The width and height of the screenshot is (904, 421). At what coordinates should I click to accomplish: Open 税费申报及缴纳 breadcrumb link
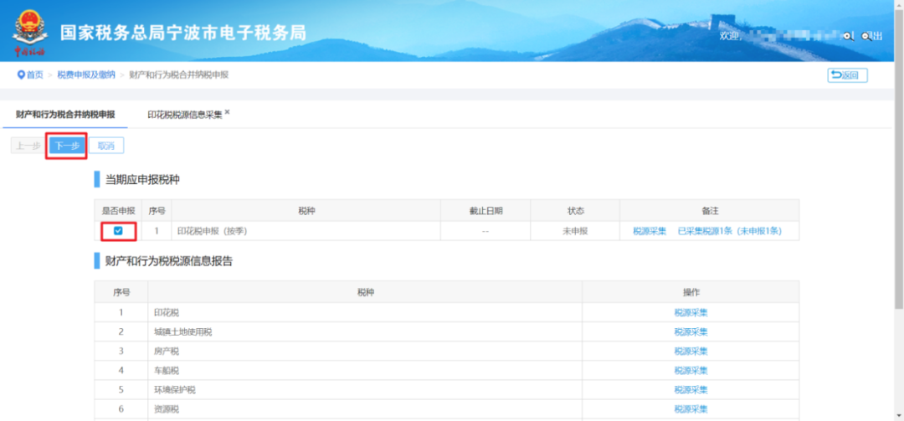pos(87,75)
